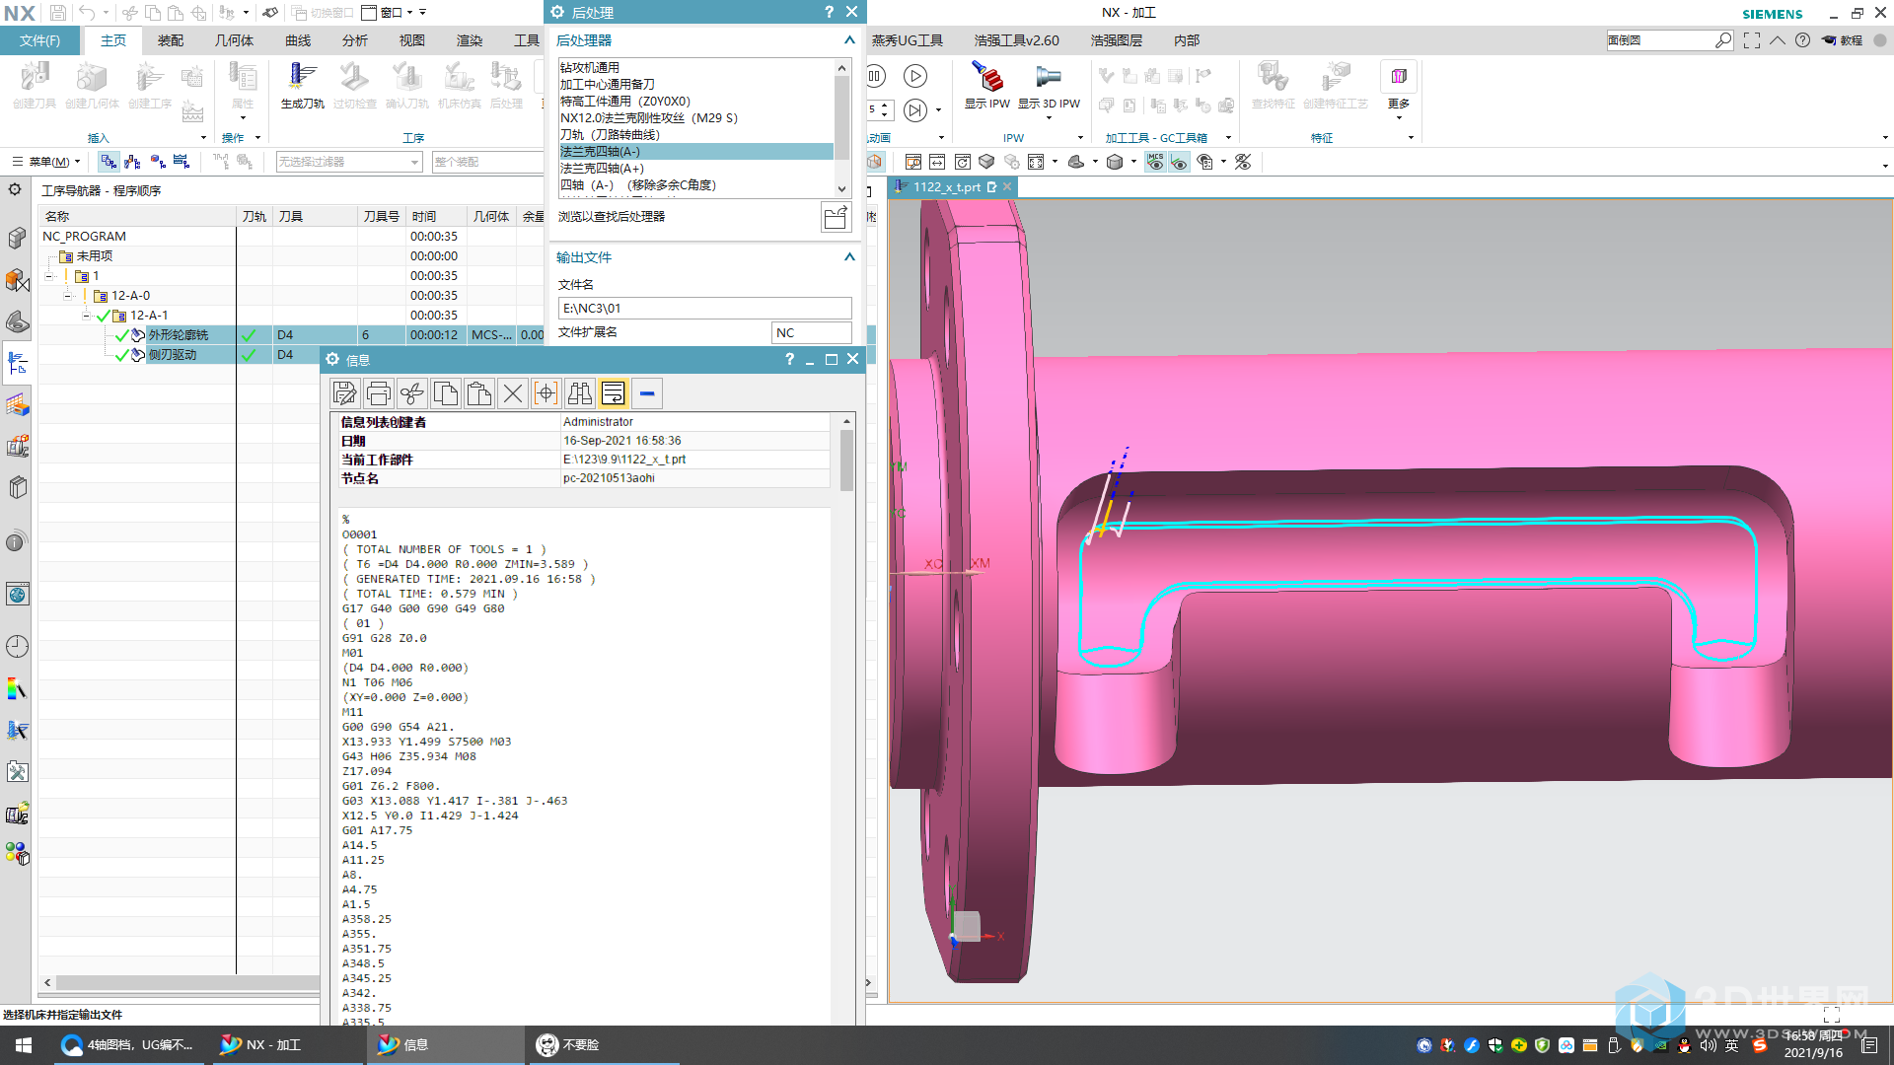
Task: Select 钻攻机通用 postprocessor in the list
Action: click(695, 68)
